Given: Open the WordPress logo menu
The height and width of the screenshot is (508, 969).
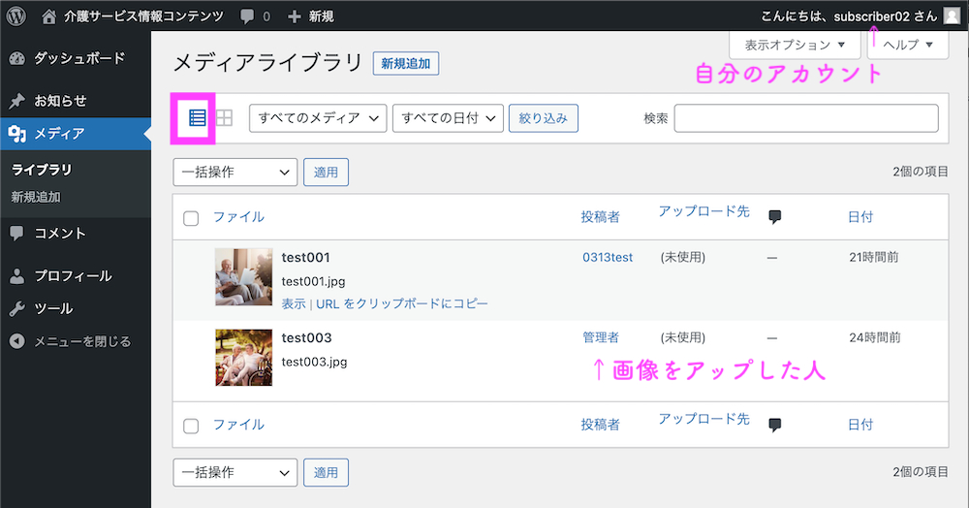Looking at the screenshot, I should (16, 16).
